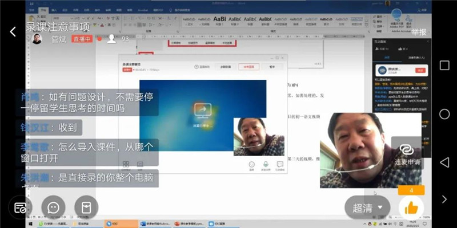Screen dimensions: 457x228
Task: Click the host avatar next to 管斌
Action: pyautogui.click(x=36, y=39)
